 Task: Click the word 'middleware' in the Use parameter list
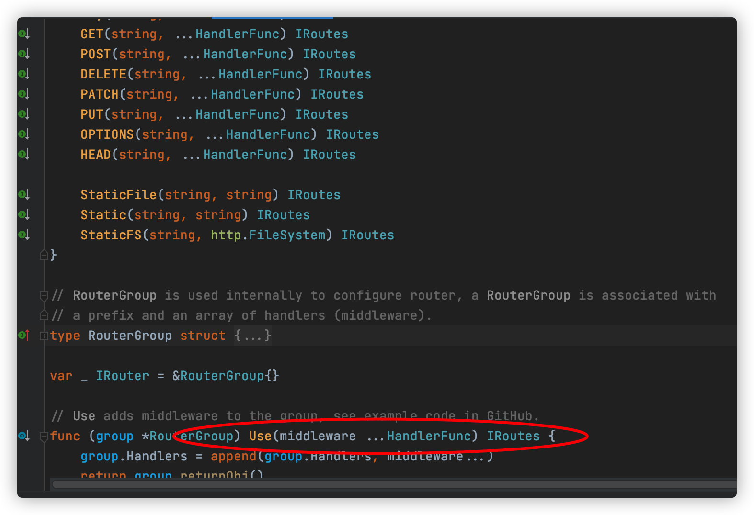click(318, 436)
